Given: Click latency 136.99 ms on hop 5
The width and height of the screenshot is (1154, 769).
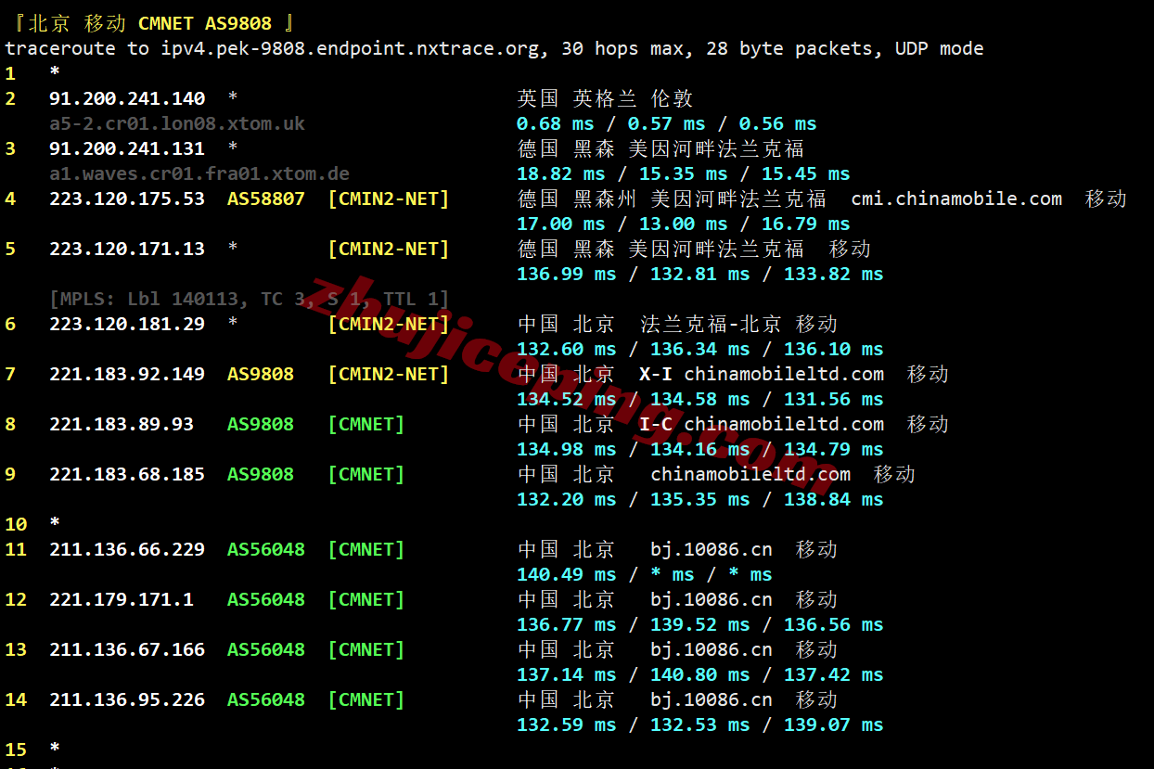Looking at the screenshot, I should pos(566,274).
